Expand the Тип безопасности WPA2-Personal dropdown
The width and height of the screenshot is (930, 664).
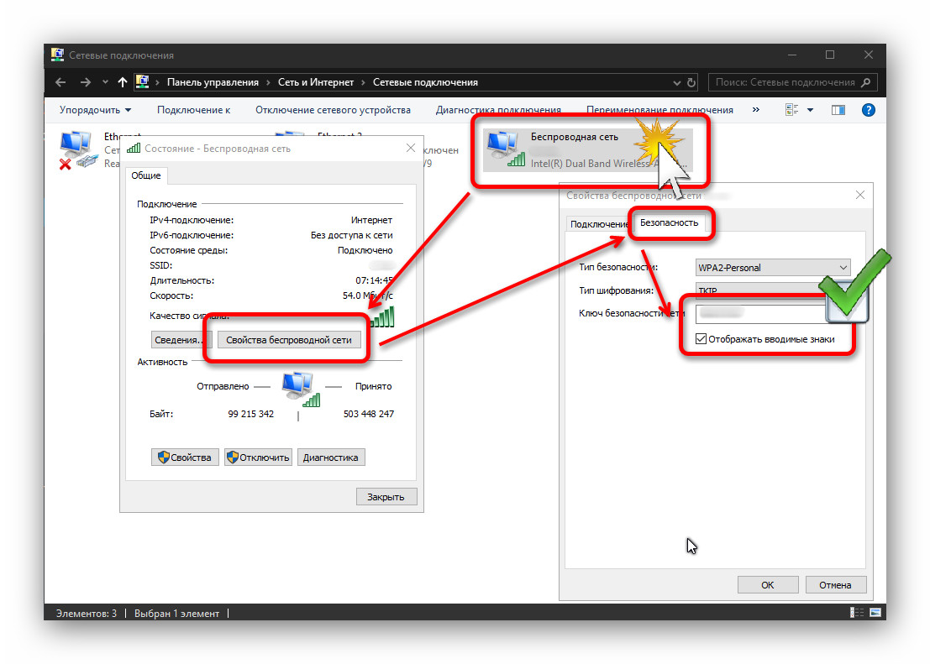click(x=773, y=268)
